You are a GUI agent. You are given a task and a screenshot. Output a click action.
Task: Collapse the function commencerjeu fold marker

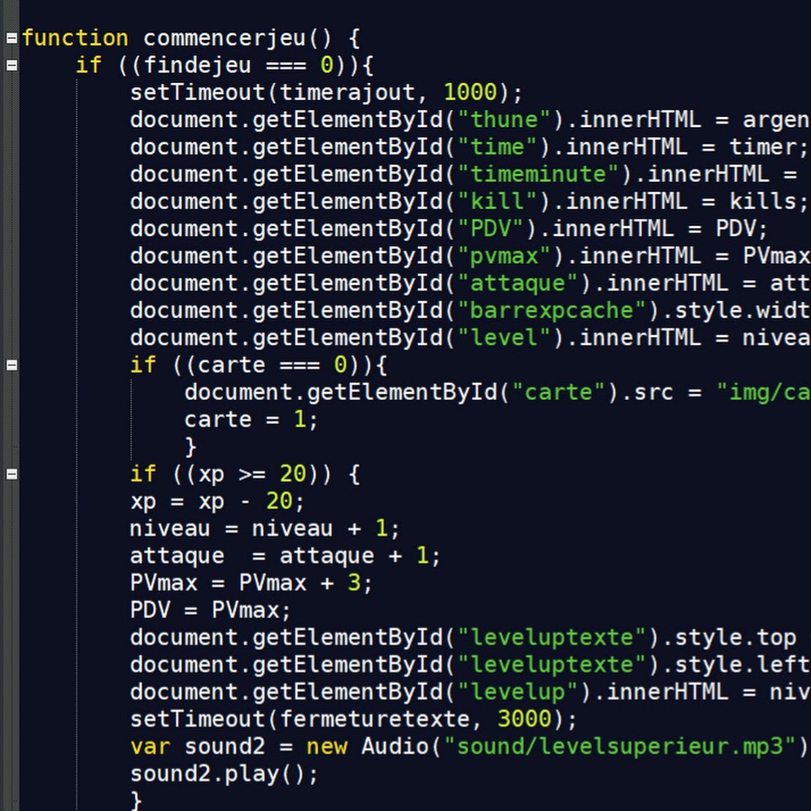click(x=12, y=38)
